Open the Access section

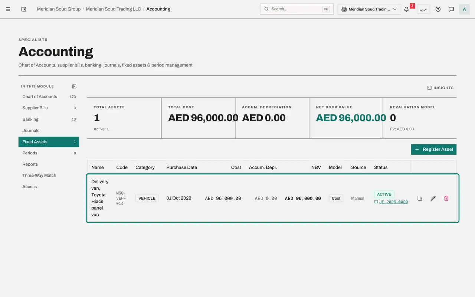pos(49,187)
